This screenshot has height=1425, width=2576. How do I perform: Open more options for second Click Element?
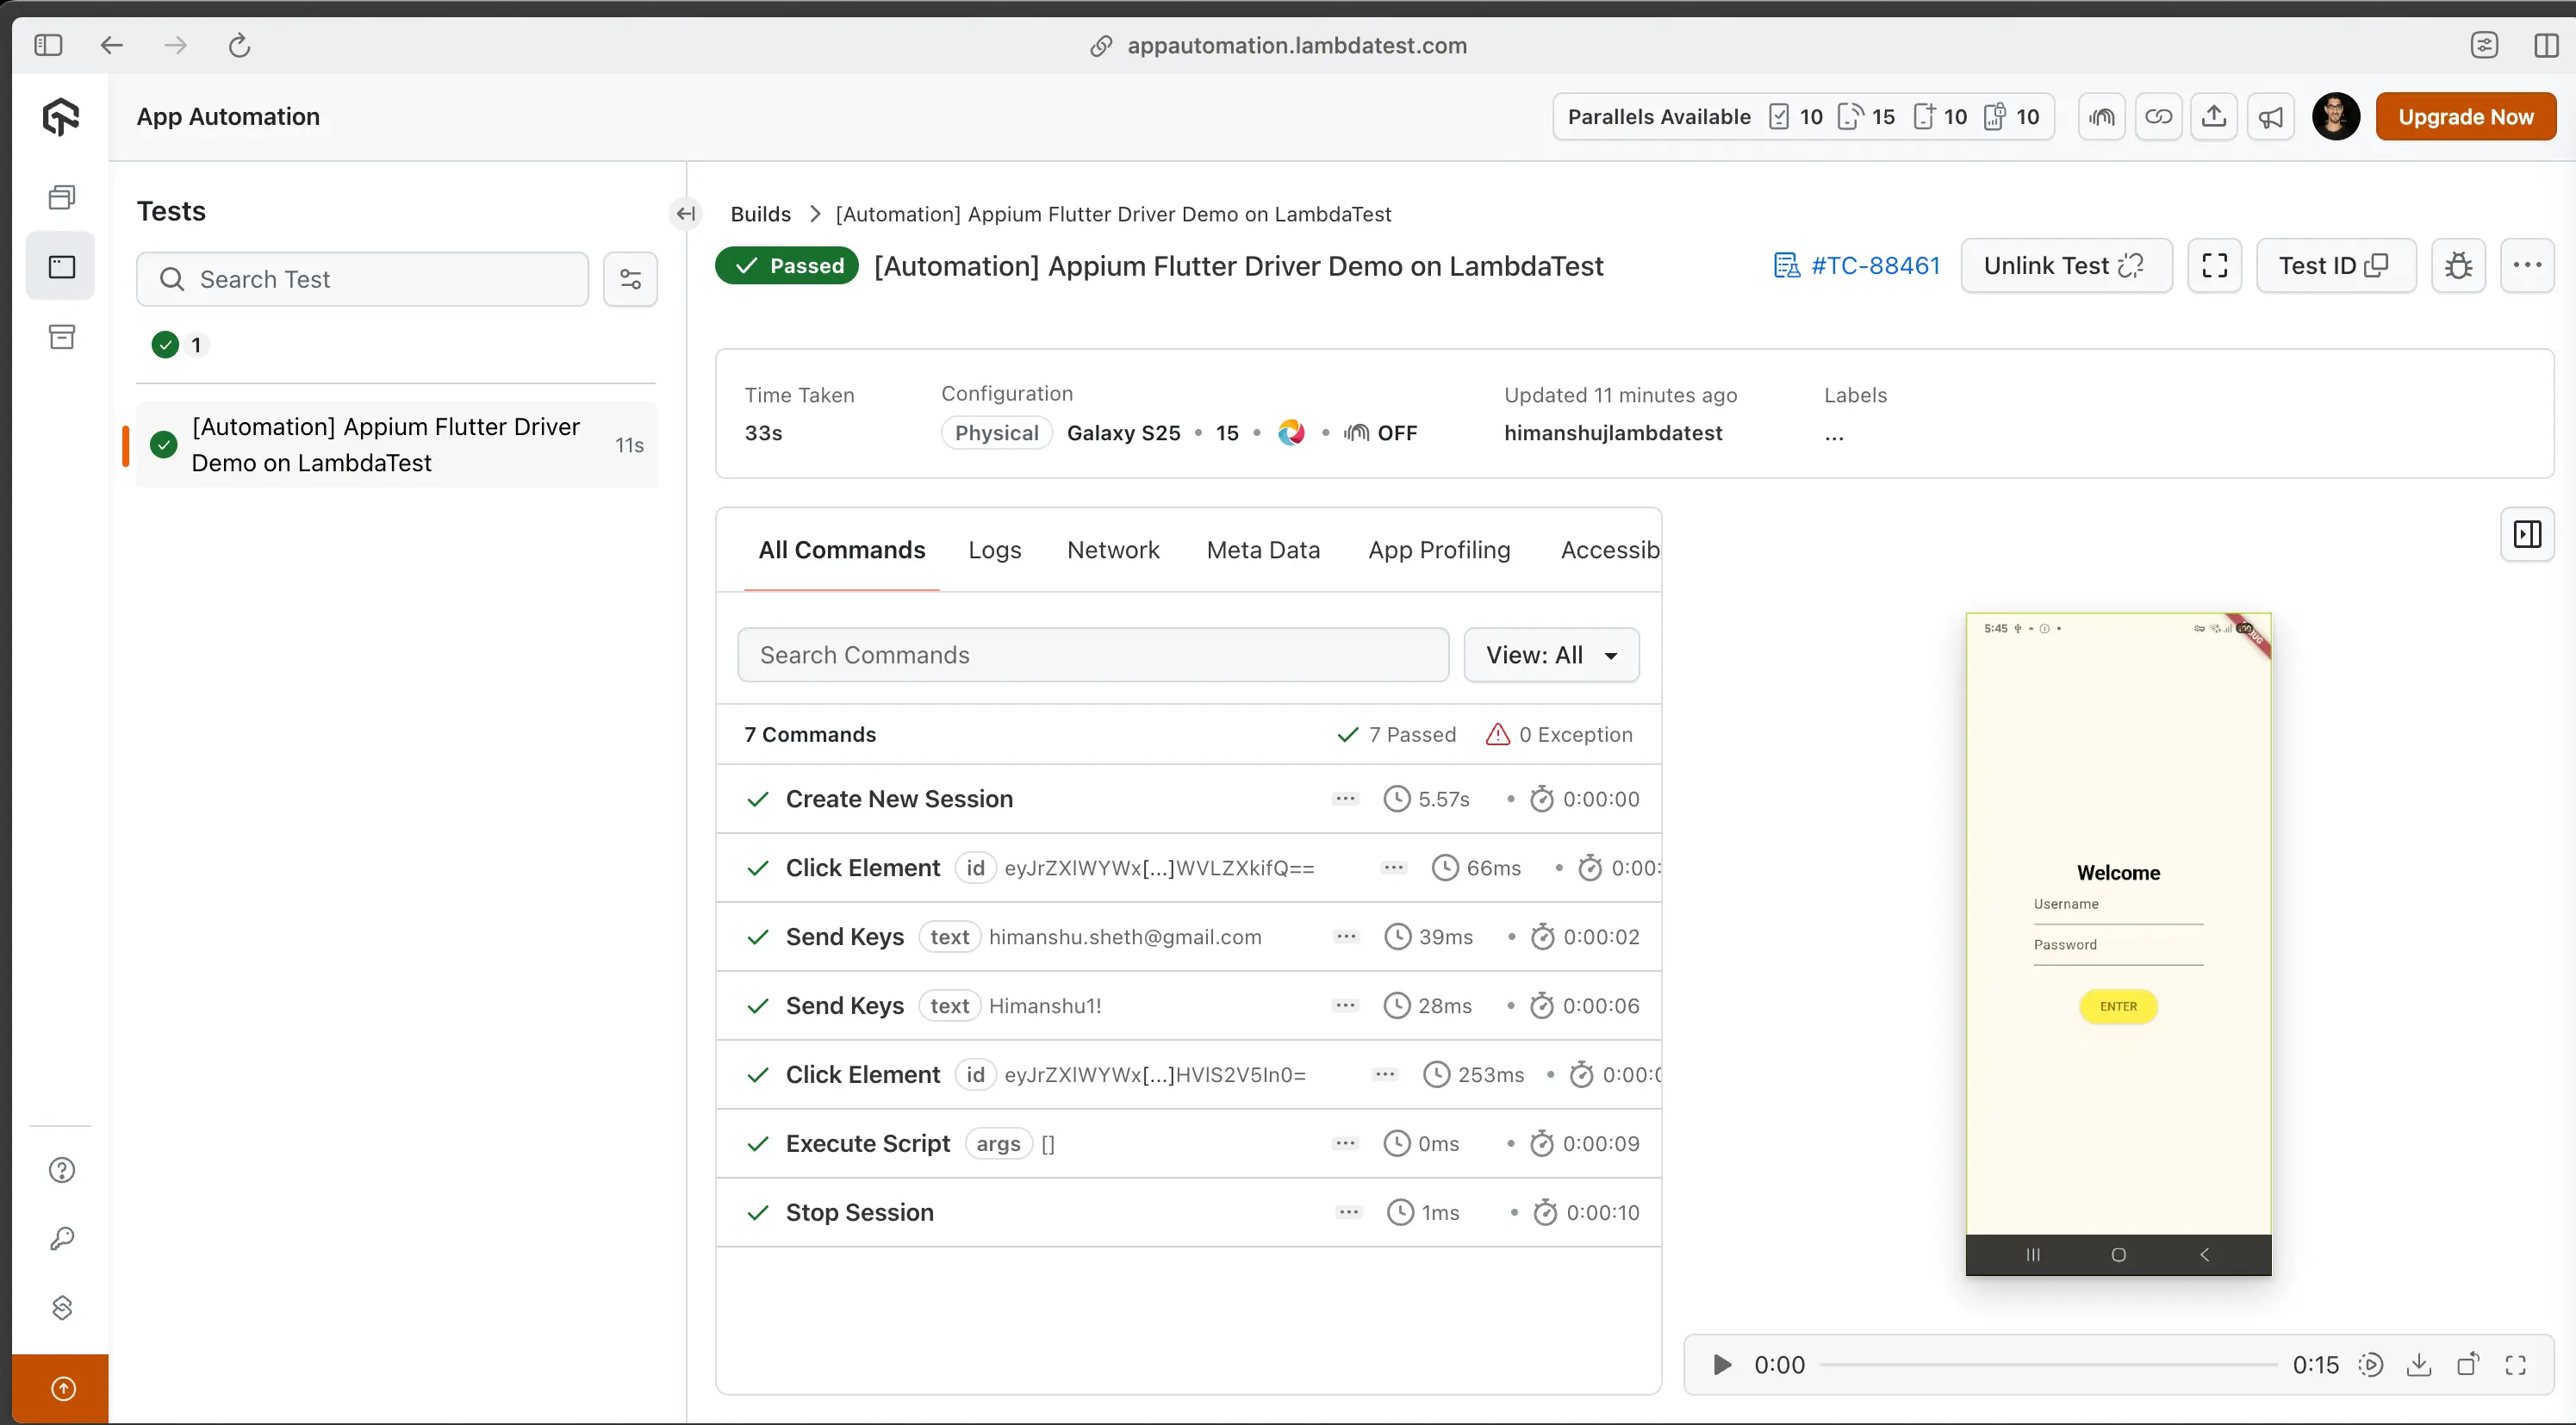pyautogui.click(x=1385, y=1075)
